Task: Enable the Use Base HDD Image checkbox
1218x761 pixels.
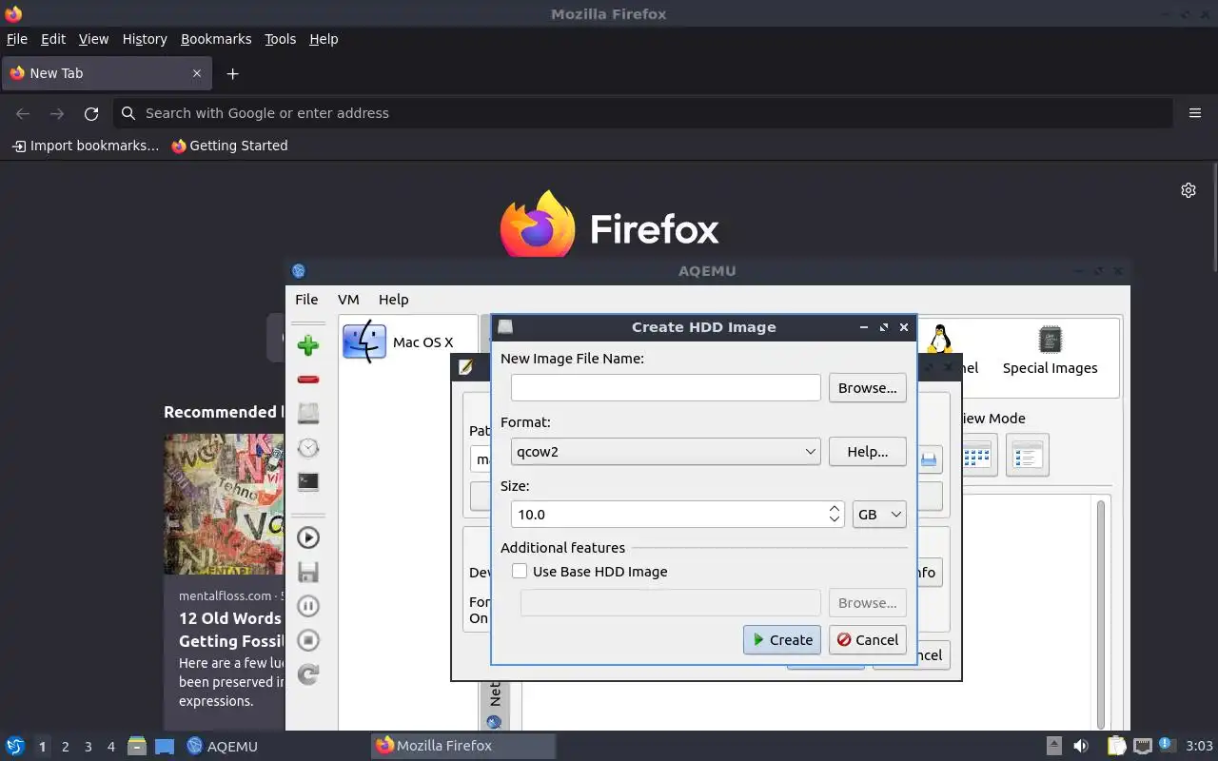Action: [x=520, y=572]
